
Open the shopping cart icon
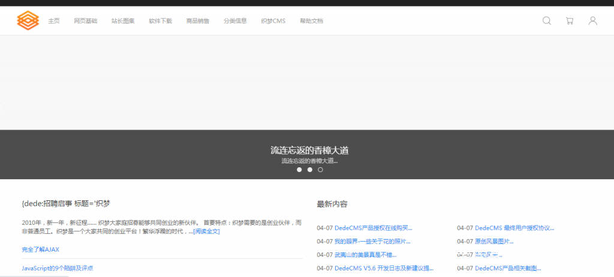pos(570,21)
